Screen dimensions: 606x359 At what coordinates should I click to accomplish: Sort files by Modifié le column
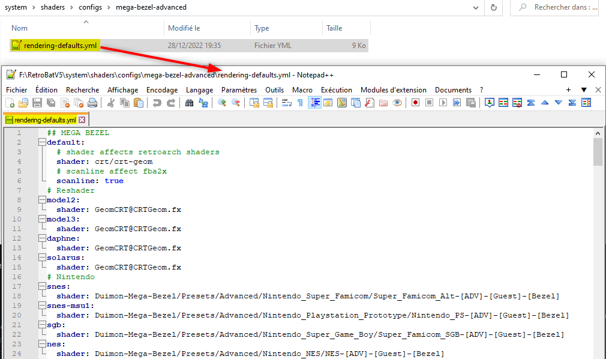[184, 28]
